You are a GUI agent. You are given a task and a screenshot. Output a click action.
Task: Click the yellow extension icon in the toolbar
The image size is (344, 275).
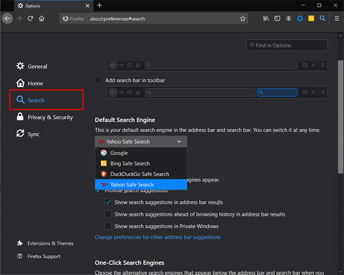311,19
